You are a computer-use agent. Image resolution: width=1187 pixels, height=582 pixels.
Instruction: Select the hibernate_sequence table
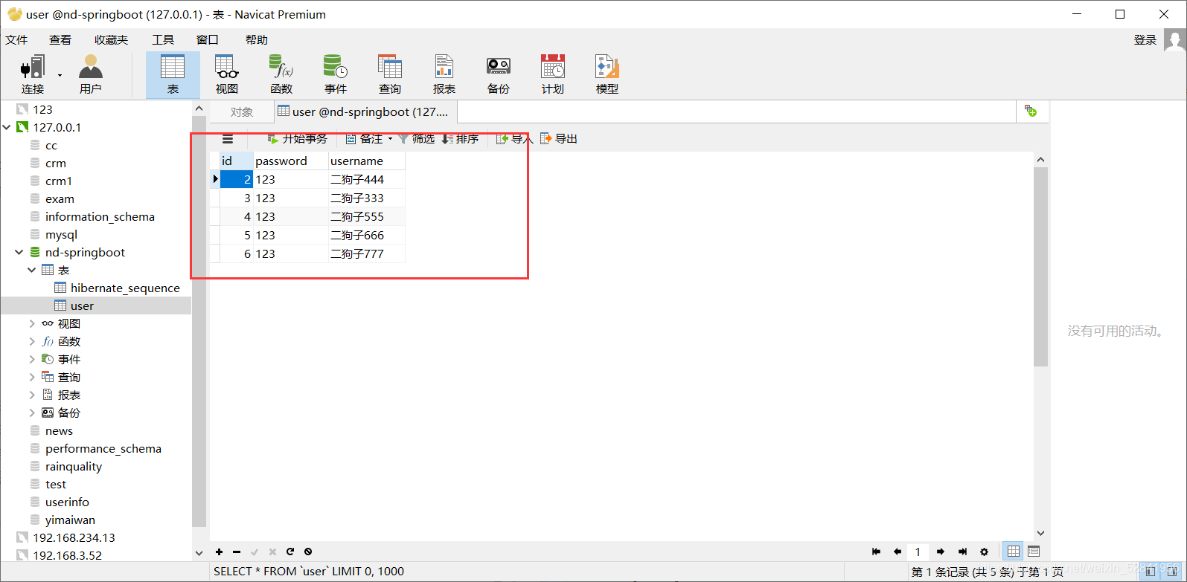125,288
